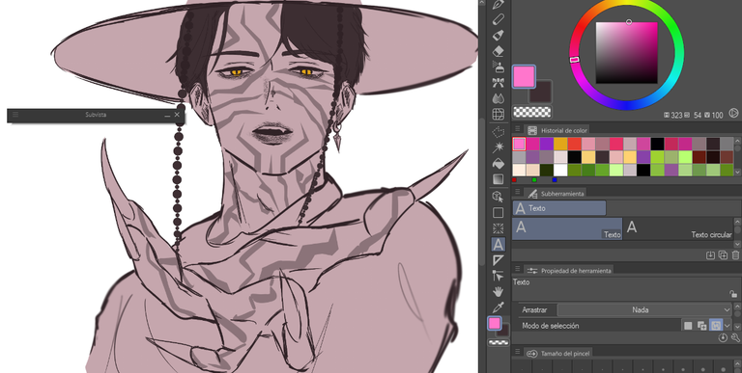This screenshot has width=742, height=373.
Task: Open the wrench sub tool detail settings
Action: point(735,337)
